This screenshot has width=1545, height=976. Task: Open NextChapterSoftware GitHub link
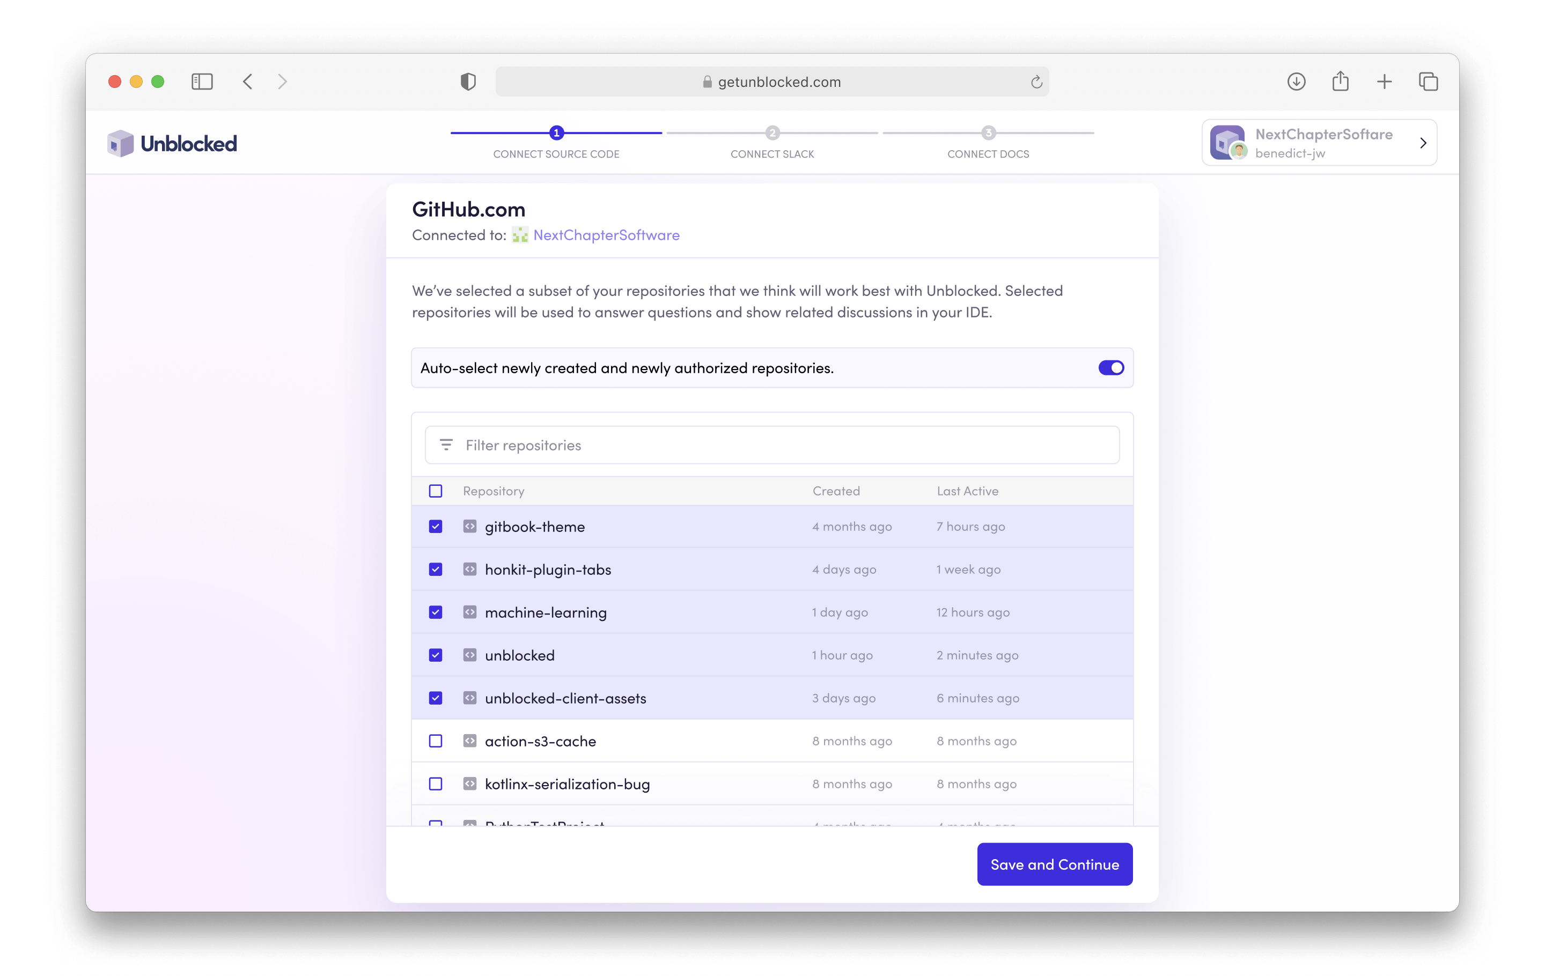[x=606, y=235]
